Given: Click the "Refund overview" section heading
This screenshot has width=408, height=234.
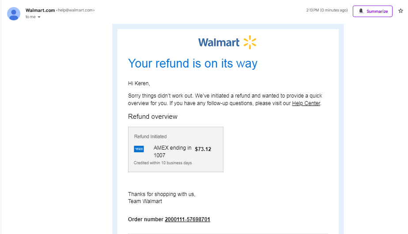Looking at the screenshot, I should [x=152, y=117].
